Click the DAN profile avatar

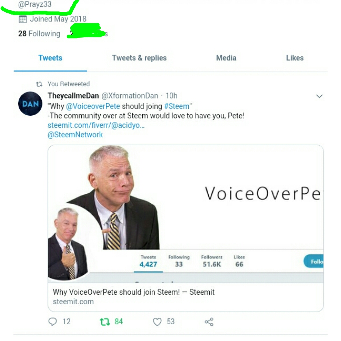30,103
